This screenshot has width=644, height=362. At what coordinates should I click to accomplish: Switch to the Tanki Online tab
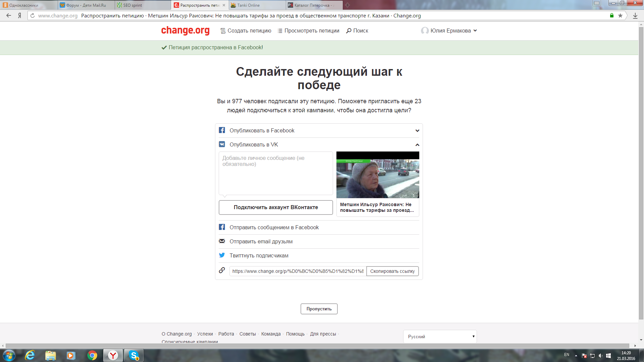coord(257,5)
